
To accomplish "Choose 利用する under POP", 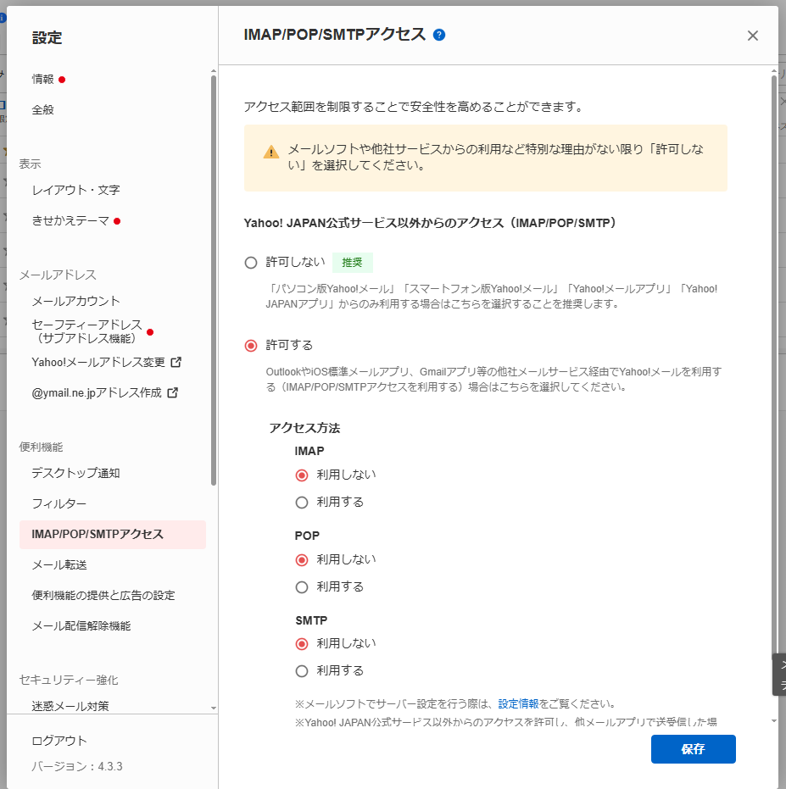I will tap(302, 587).
